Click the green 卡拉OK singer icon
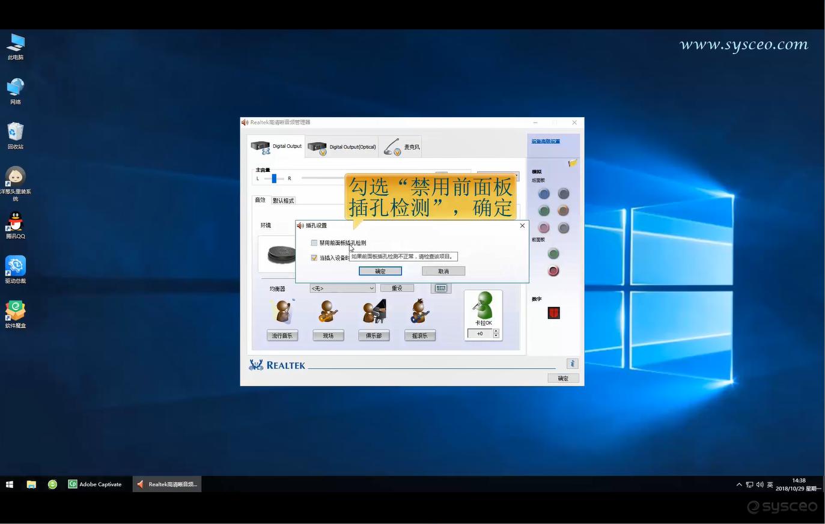 click(x=484, y=306)
